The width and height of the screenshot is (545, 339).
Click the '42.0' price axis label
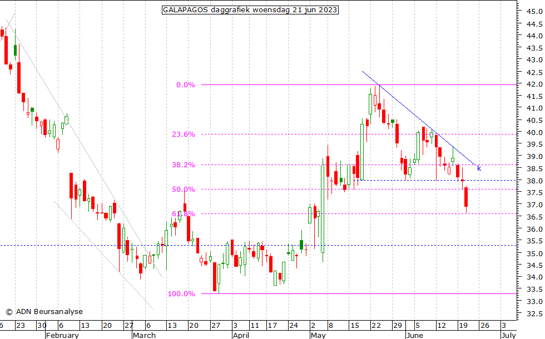pyautogui.click(x=534, y=84)
